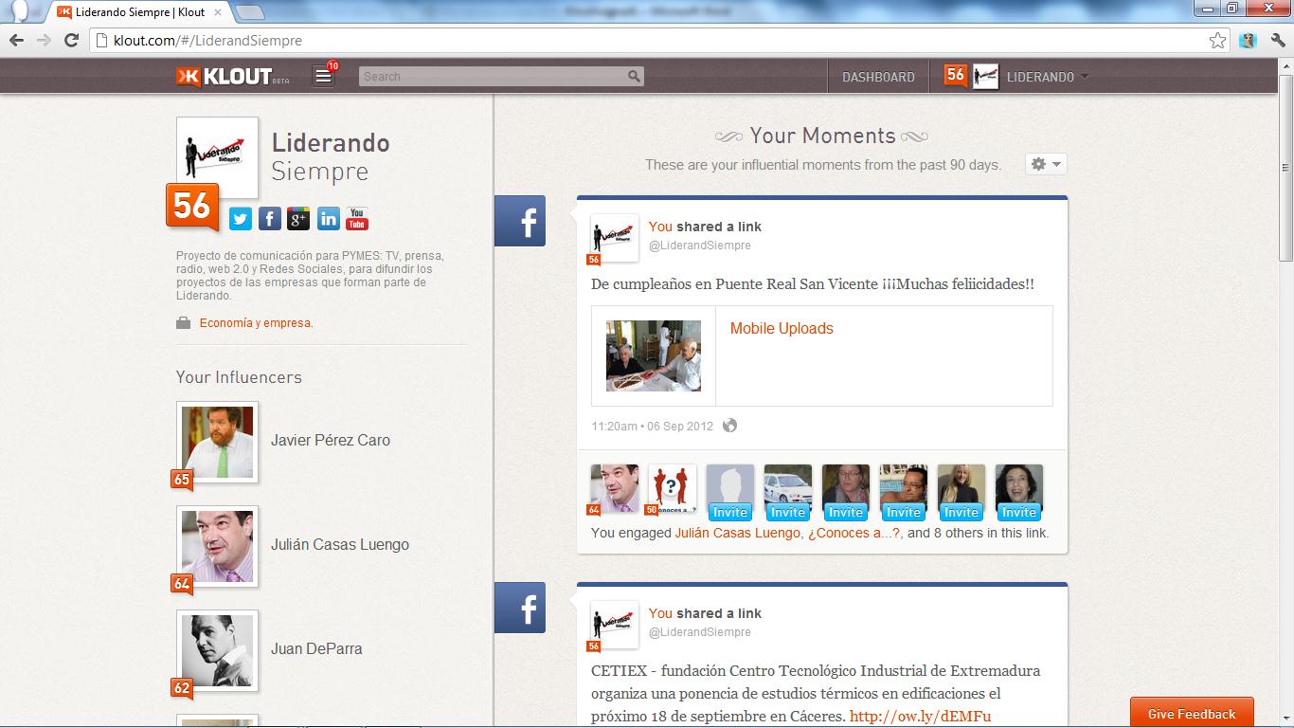Open influencer Javier Pérez Caro

(x=331, y=440)
